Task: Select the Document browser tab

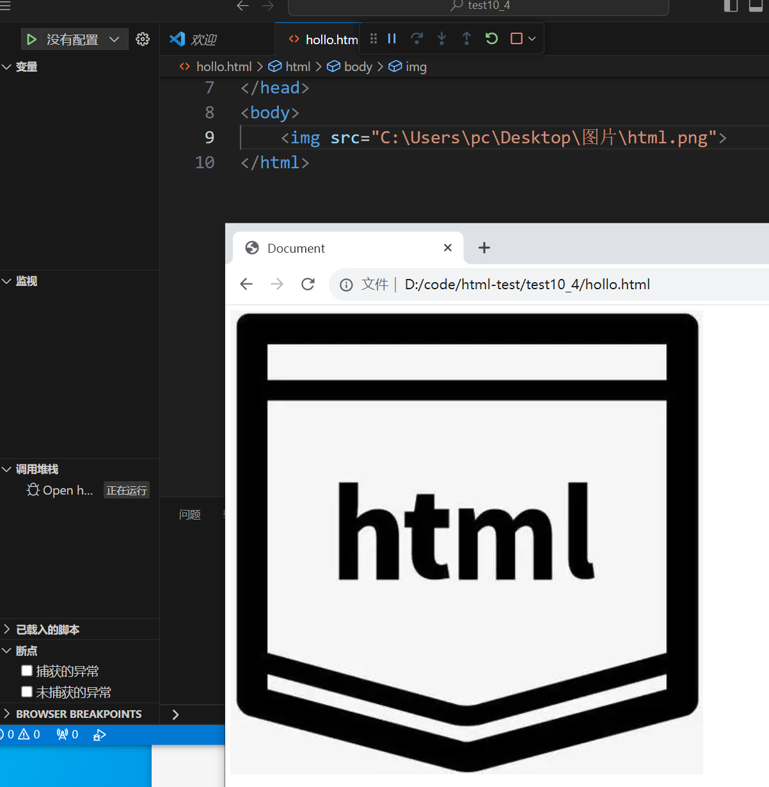Action: (348, 248)
